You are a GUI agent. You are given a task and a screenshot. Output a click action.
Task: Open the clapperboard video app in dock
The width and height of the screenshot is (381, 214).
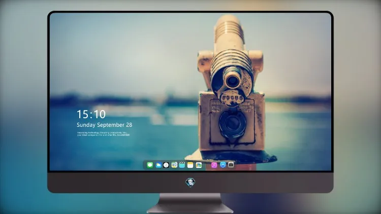click(182, 165)
